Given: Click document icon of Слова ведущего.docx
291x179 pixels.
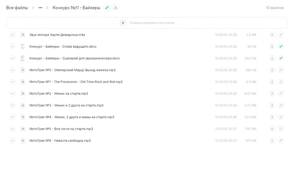Looking at the screenshot, I should 23,46.
